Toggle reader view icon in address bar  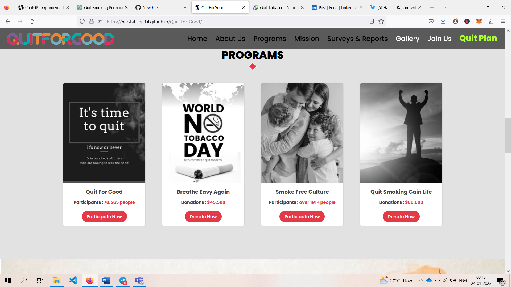pyautogui.click(x=372, y=22)
